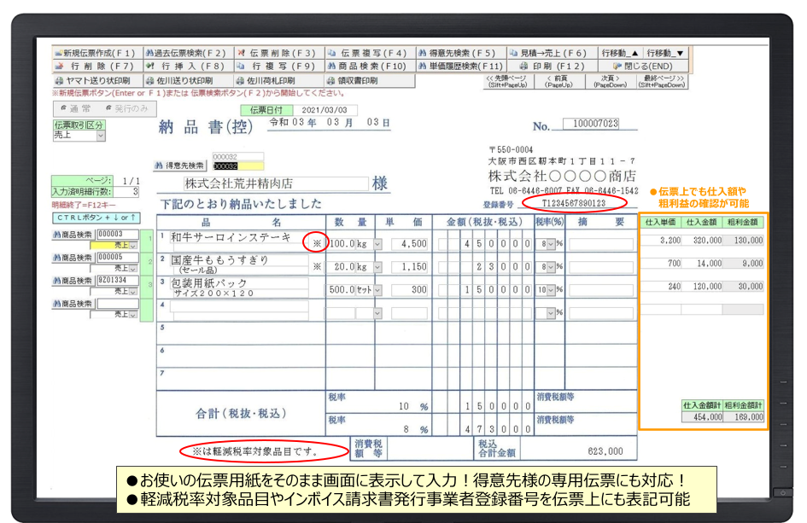
Task: Click 商品検索 for code 9Z01334
Action: [x=72, y=281]
